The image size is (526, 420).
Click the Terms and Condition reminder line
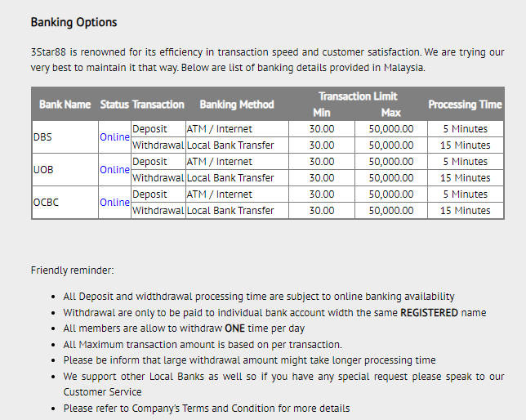(x=206, y=408)
